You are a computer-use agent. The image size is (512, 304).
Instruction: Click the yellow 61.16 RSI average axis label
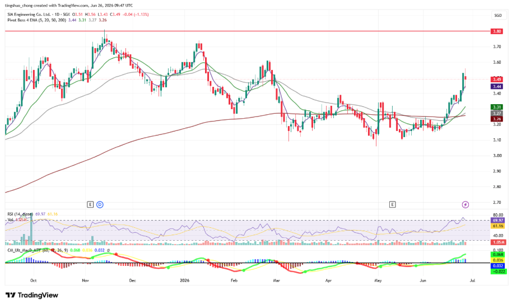point(498,226)
